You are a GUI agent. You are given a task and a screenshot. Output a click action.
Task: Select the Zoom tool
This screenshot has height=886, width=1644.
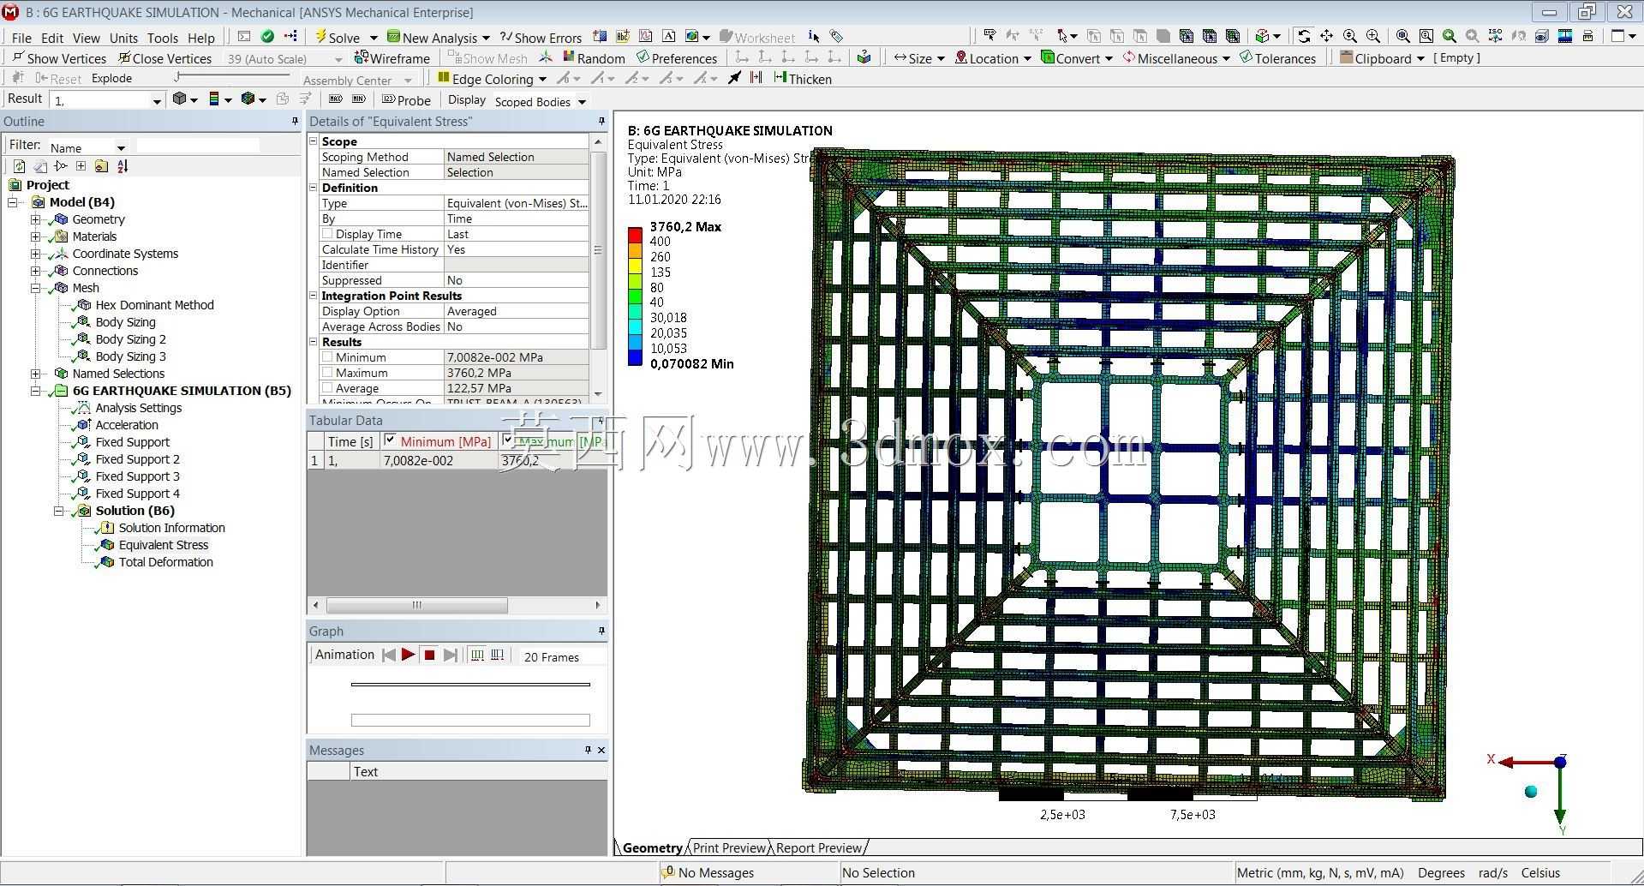point(1349,36)
